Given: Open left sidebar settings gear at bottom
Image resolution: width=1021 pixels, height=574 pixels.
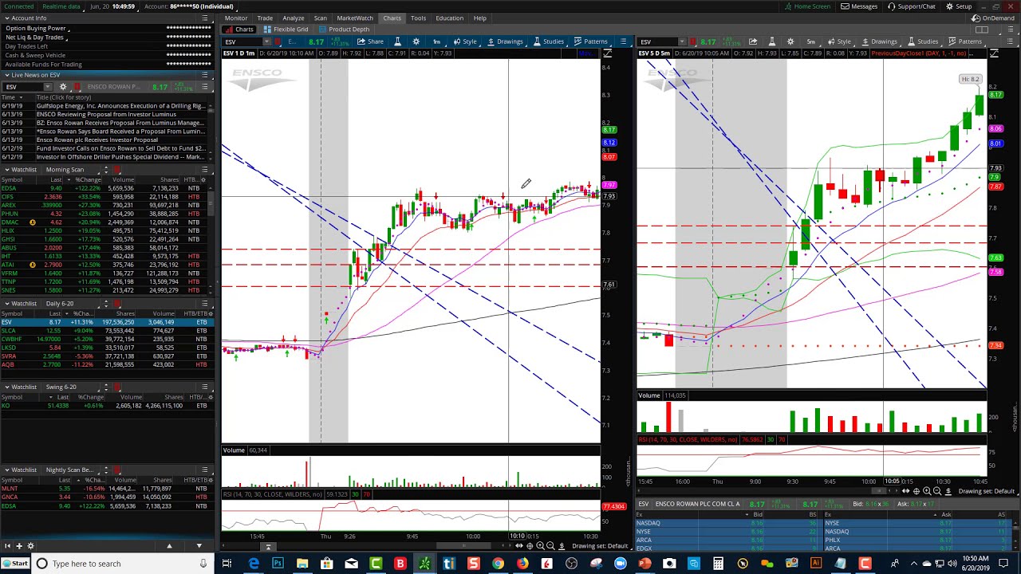Looking at the screenshot, I should [x=31, y=546].
